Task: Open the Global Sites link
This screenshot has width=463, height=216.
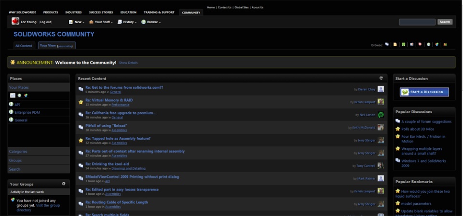Action: point(242,7)
